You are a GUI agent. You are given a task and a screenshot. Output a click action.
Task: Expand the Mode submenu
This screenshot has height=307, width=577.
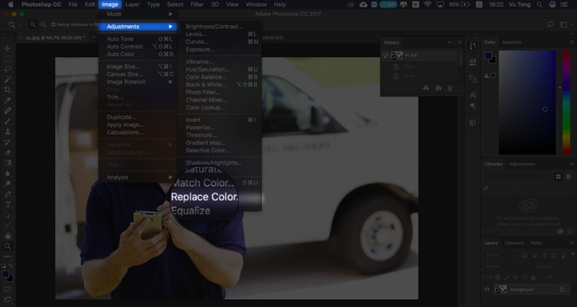pos(138,14)
